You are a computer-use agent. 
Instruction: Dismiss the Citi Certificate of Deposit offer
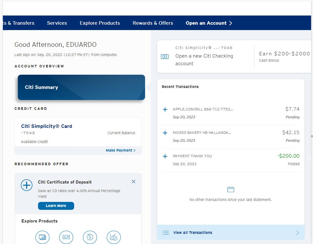coord(133,181)
